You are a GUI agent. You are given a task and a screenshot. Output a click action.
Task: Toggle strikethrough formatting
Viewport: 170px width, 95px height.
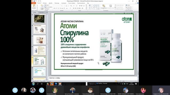[x=62, y=8]
